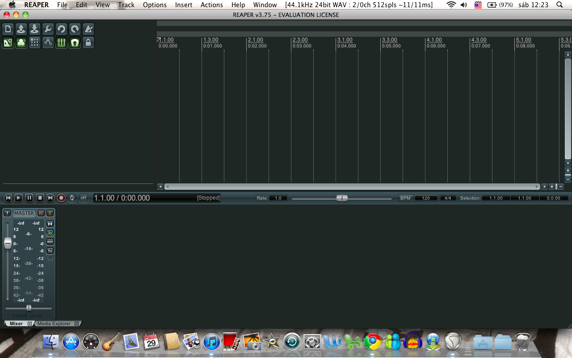
Task: Close the Mixer tab with its x
Action: pyautogui.click(x=29, y=324)
